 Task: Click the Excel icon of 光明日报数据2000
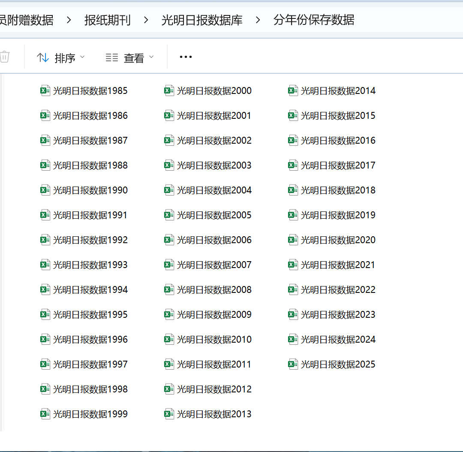pyautogui.click(x=169, y=90)
